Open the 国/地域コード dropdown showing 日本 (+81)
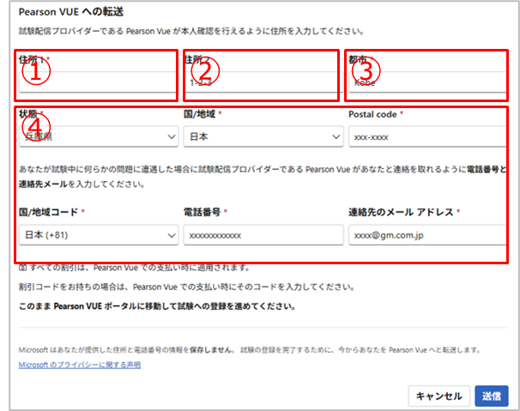 pos(99,235)
